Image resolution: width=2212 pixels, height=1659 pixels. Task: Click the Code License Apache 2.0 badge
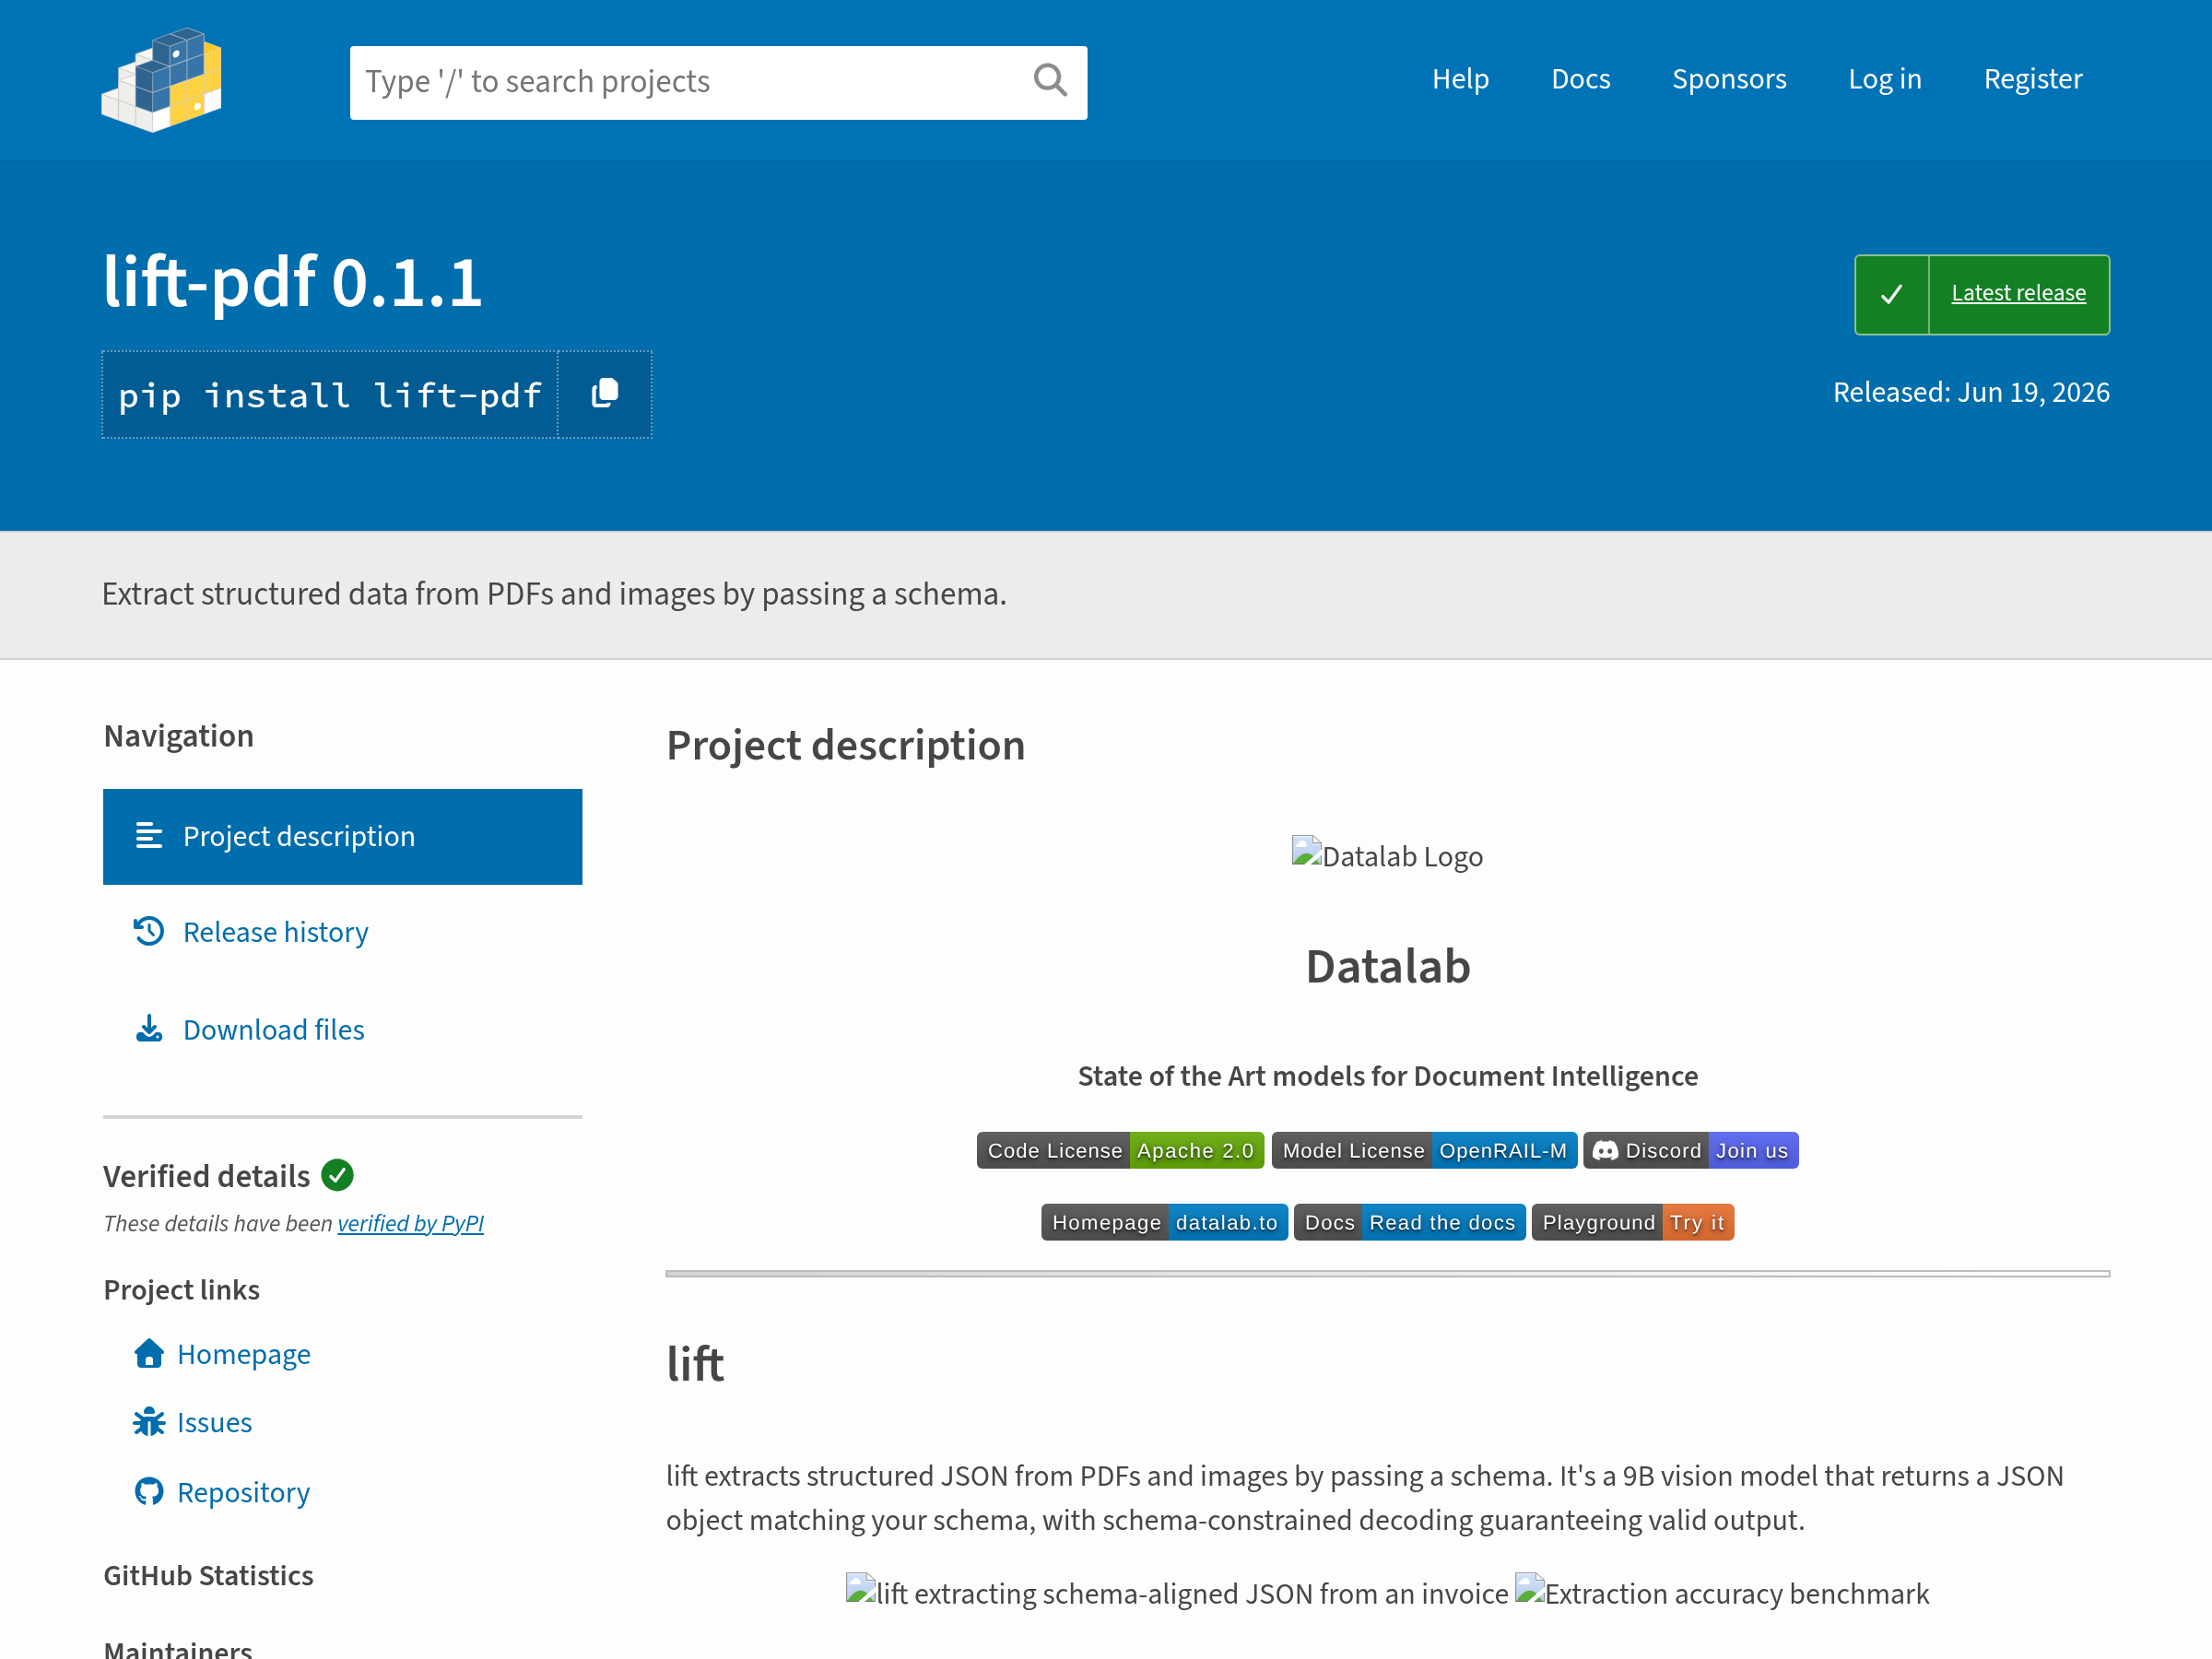(1120, 1150)
